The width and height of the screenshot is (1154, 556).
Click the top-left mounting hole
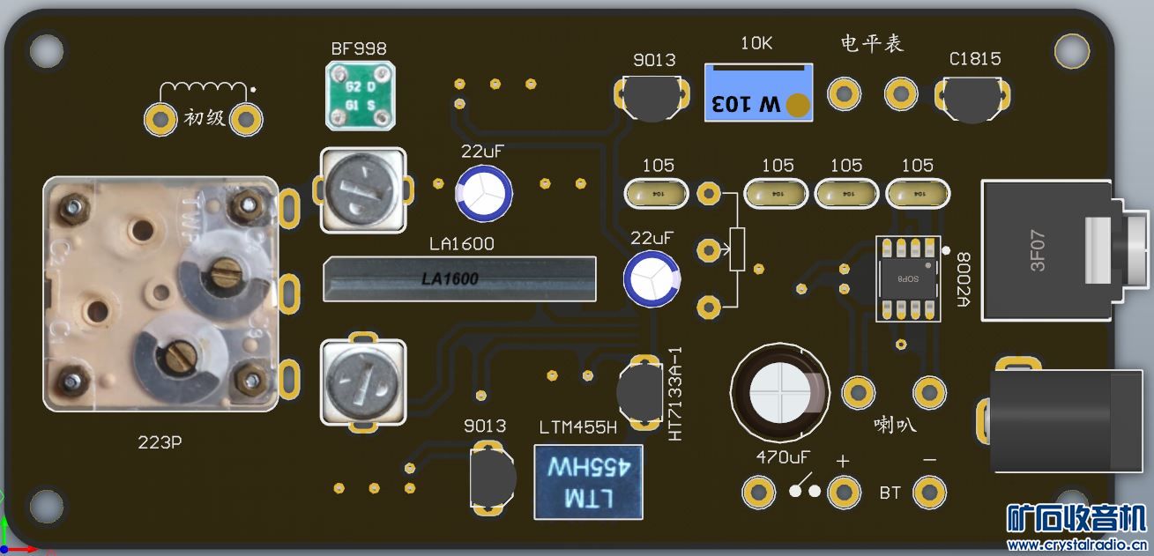[46, 52]
